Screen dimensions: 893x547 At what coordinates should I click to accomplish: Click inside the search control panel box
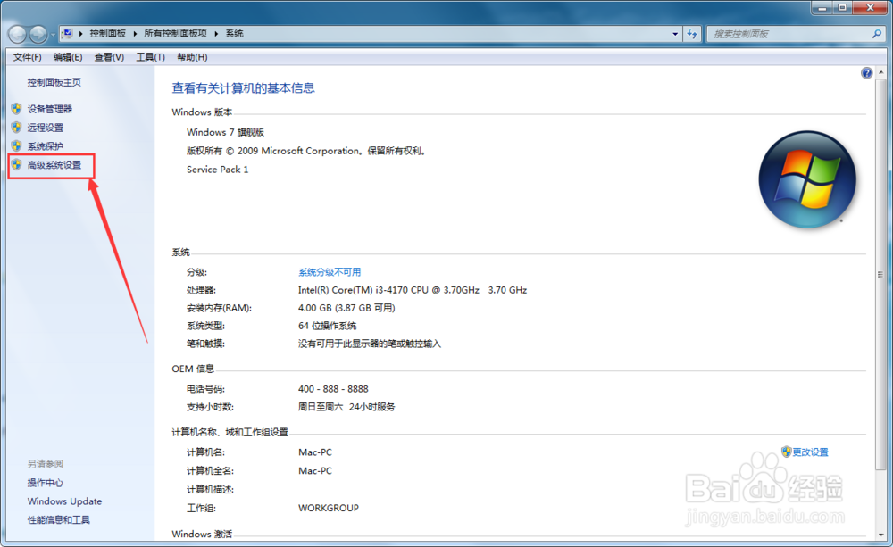786,33
